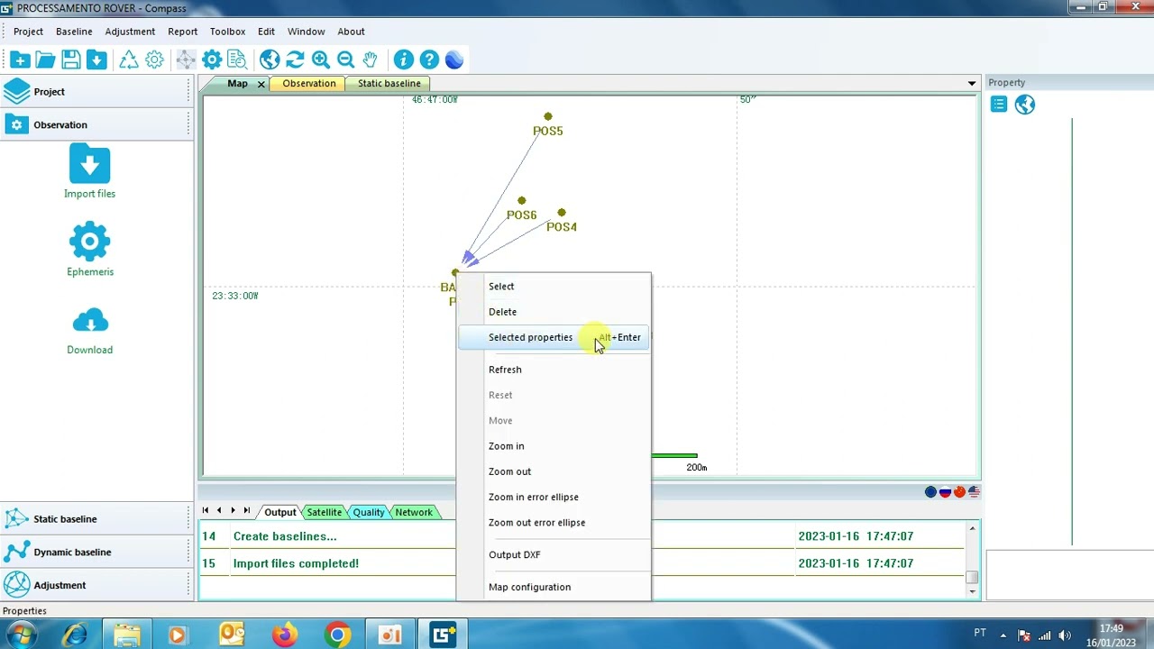Click the Save floppy disk icon
Viewport: 1154px width, 649px height.
pyautogui.click(x=71, y=59)
